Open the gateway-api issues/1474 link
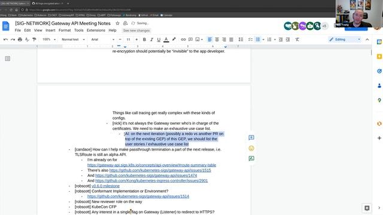Viewport: 383px width, 215px height. pyautogui.click(x=146, y=176)
